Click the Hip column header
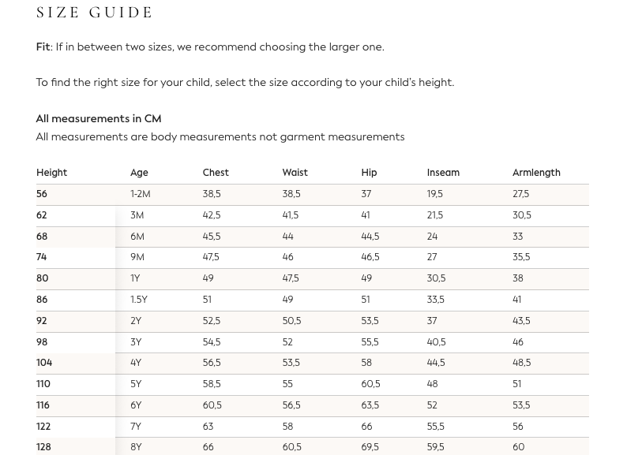 click(369, 173)
